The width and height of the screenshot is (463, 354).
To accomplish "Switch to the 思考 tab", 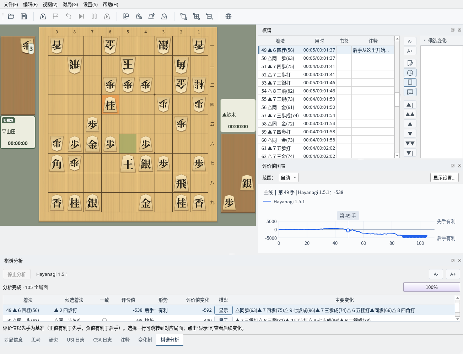I will click(36, 340).
